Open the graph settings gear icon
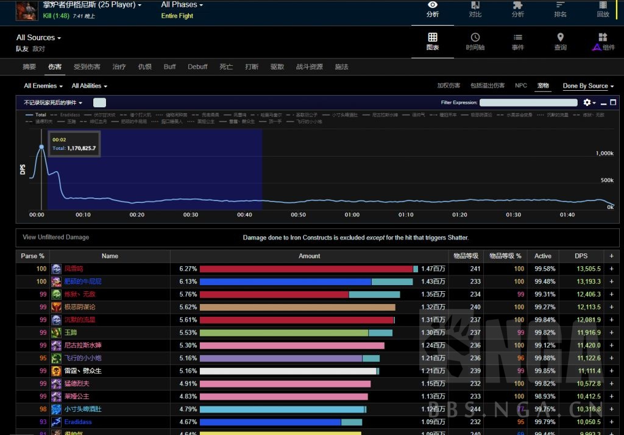The height and width of the screenshot is (435, 624). click(x=587, y=103)
